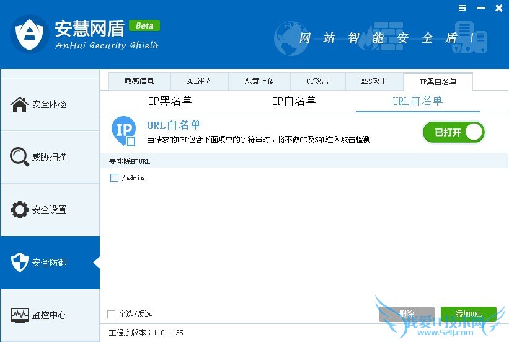The height and width of the screenshot is (342, 509).
Task: Click the magnifier icon for 威胁扫描
Action: tap(19, 156)
